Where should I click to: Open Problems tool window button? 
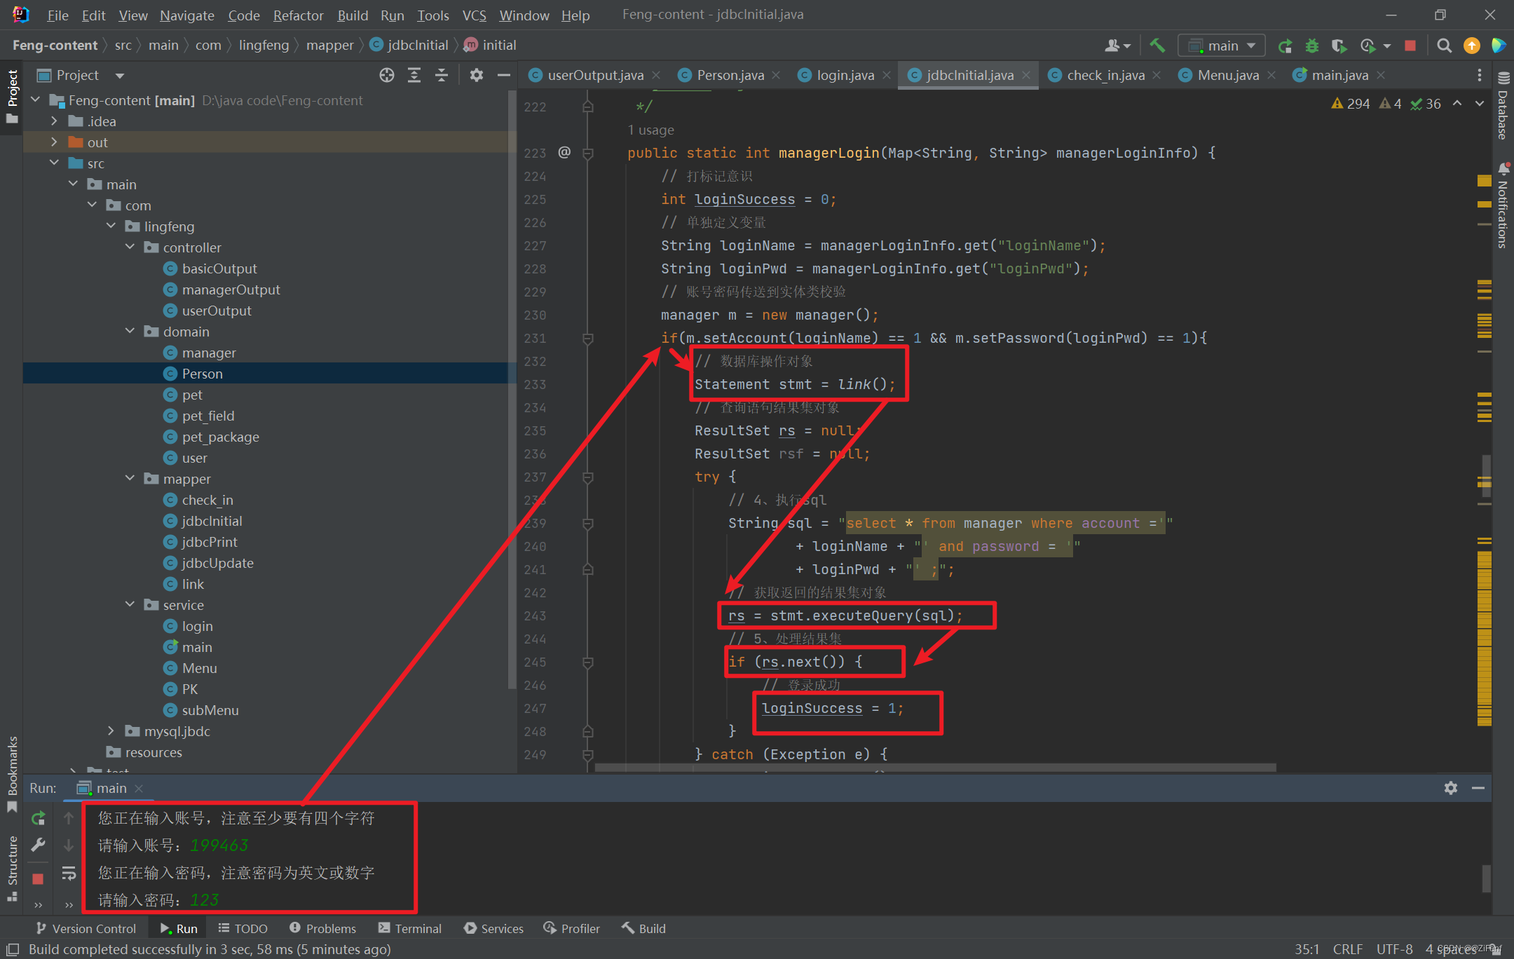(x=322, y=928)
